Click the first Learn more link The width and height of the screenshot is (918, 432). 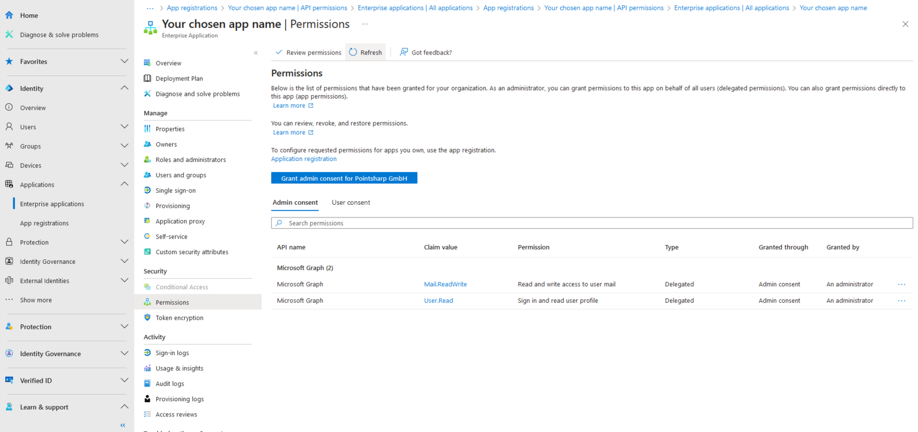click(x=293, y=106)
